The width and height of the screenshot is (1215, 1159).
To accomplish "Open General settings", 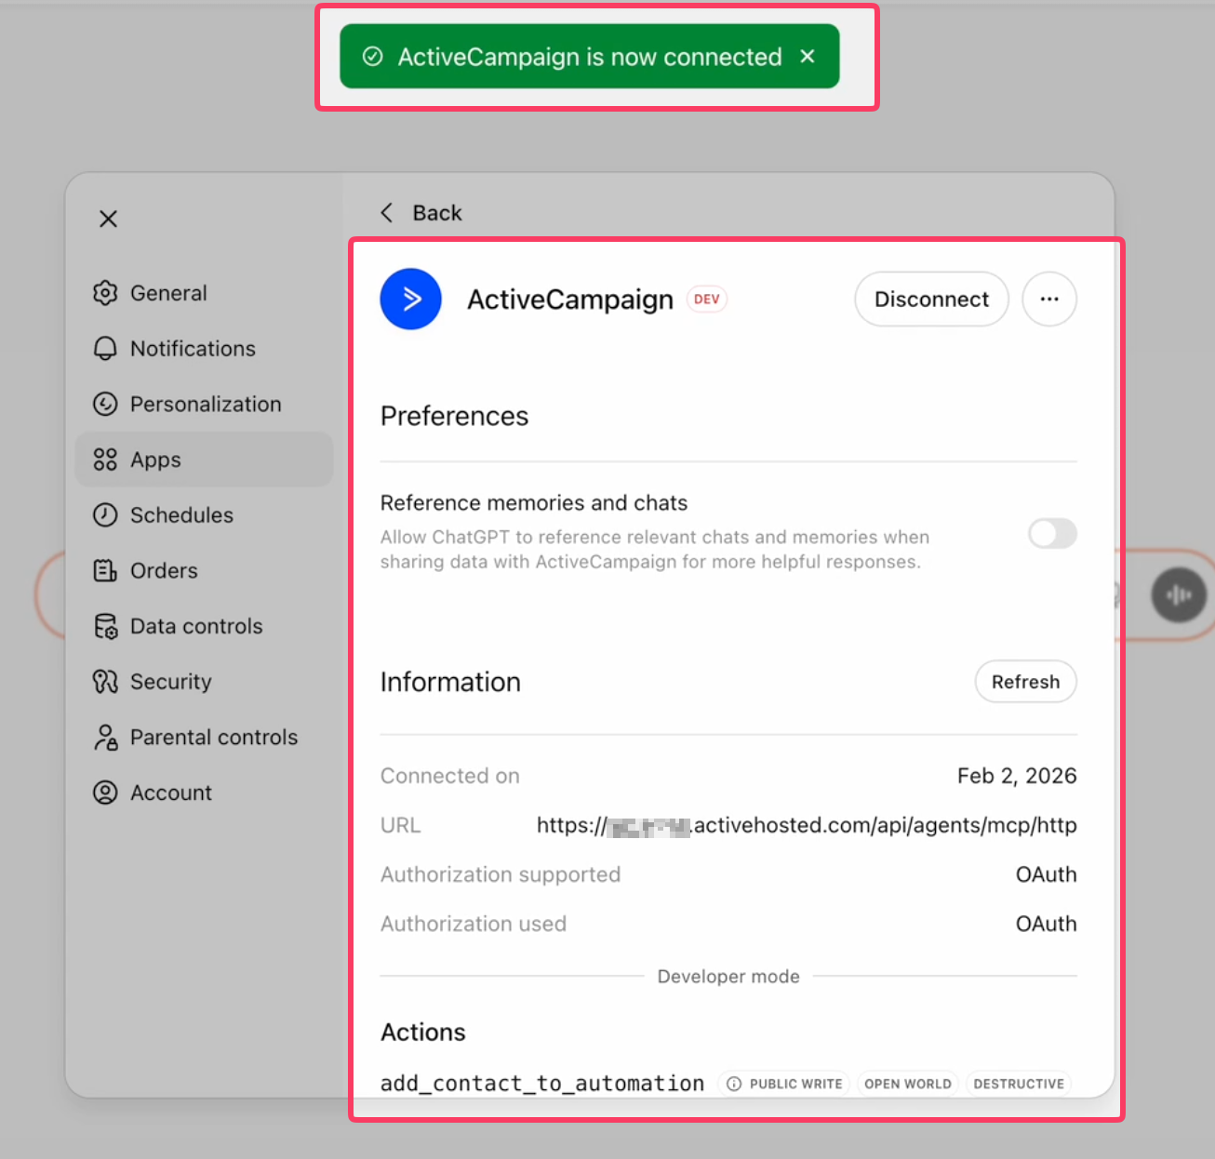I will [x=204, y=293].
